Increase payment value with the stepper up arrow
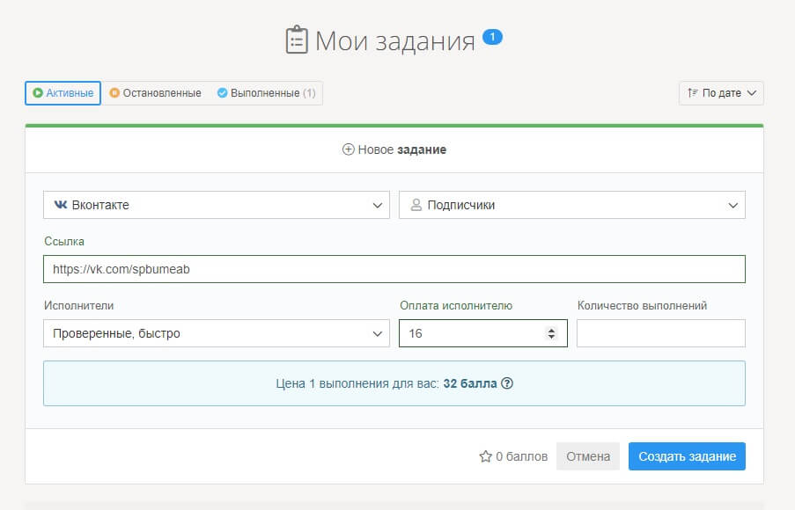Viewport: 795px width, 510px height. point(551,330)
